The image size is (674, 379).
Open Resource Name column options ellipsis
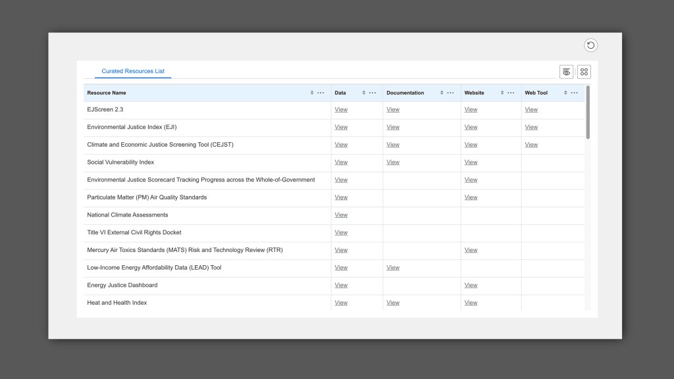(321, 93)
